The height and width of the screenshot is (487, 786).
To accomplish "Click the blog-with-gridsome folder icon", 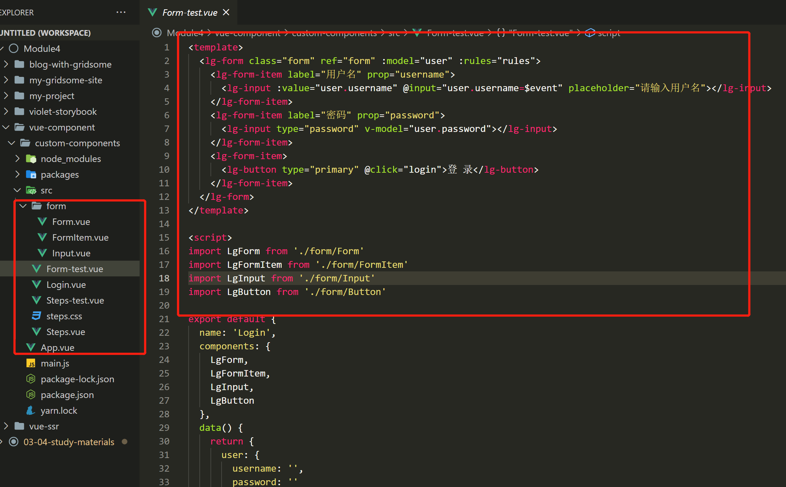I will [x=19, y=64].
